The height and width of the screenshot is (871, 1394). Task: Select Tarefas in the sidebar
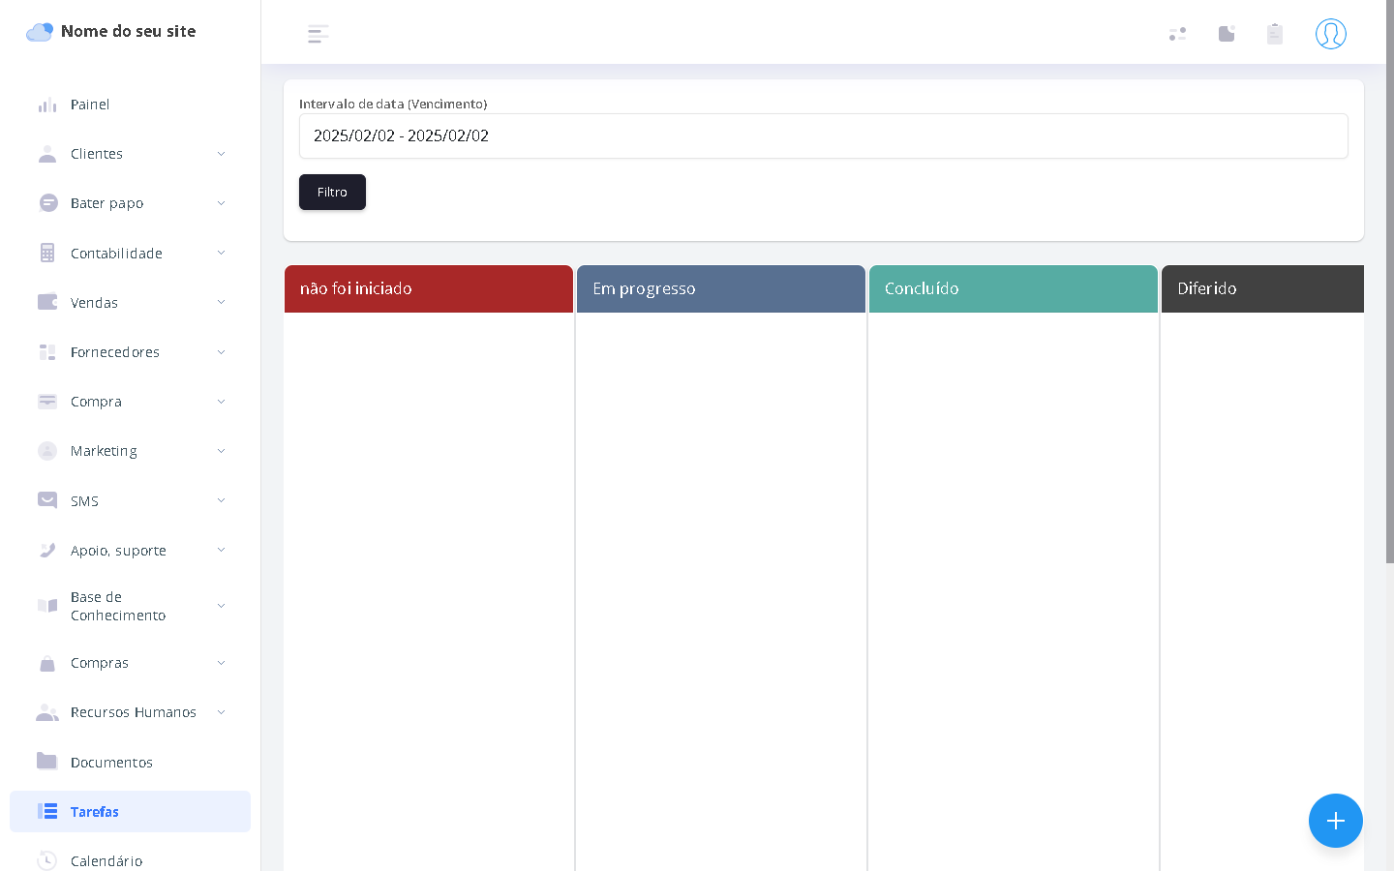coord(94,812)
